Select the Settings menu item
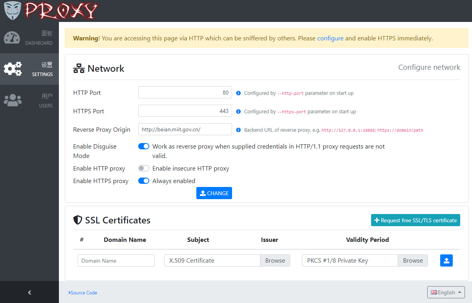472x303 pixels. [29, 69]
